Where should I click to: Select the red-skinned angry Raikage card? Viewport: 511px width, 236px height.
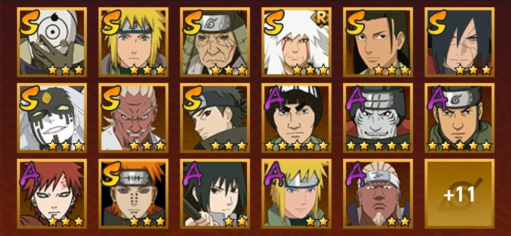[133, 118]
